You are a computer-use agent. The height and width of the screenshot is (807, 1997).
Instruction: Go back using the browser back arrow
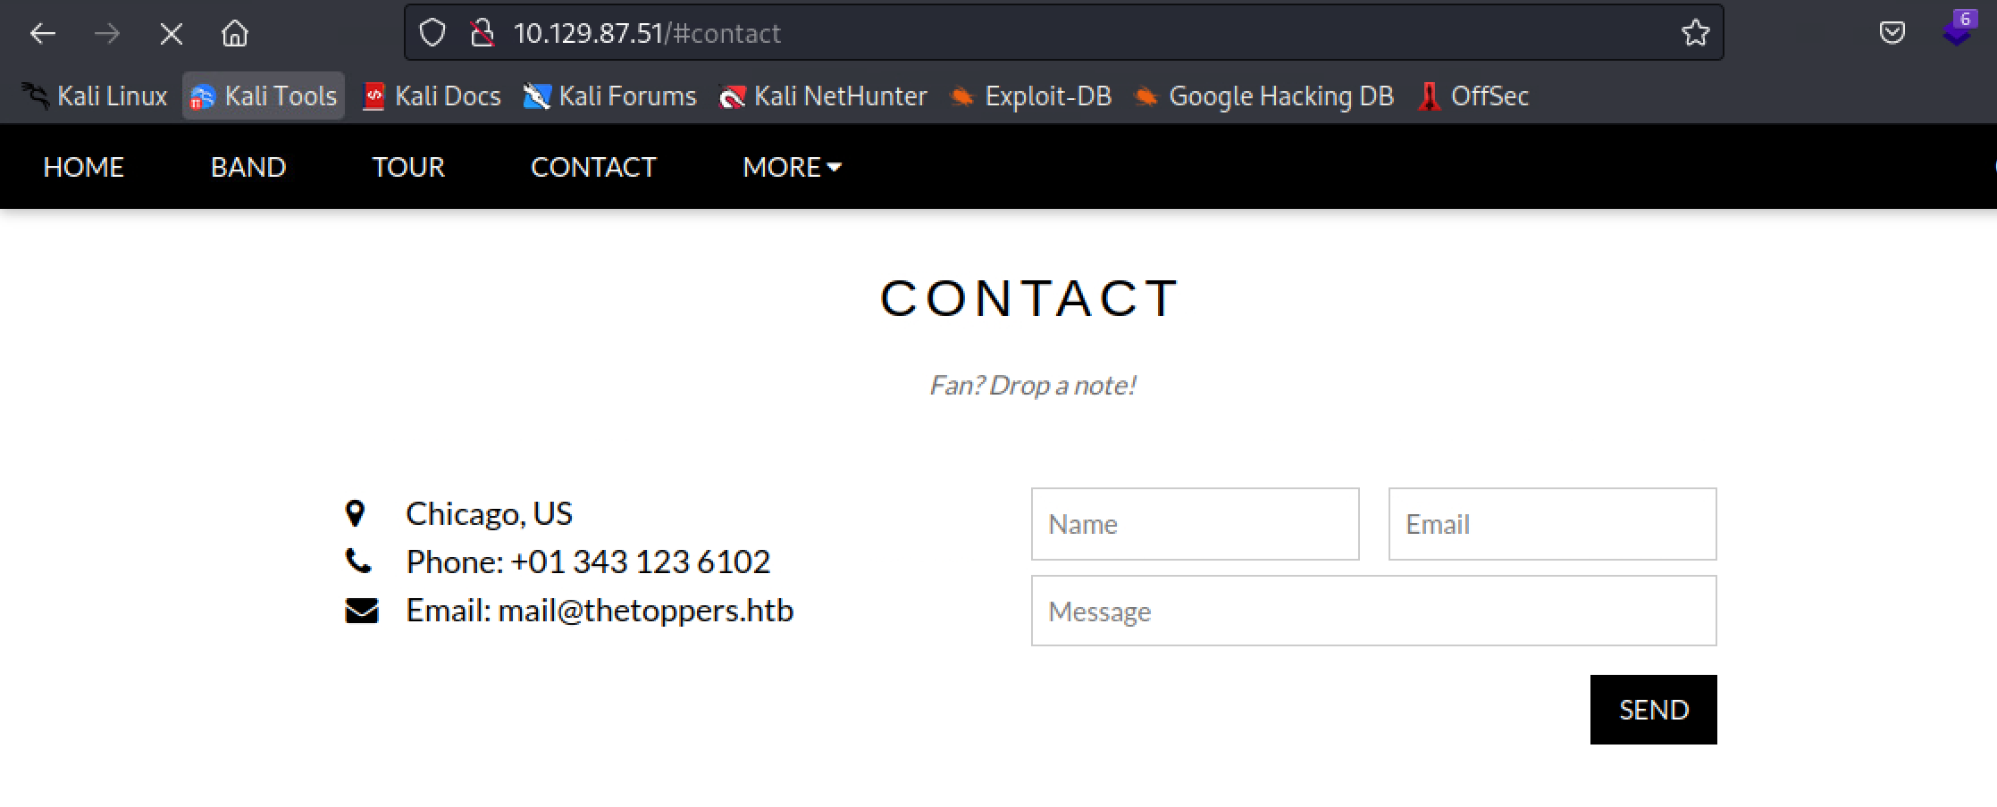pyautogui.click(x=43, y=34)
